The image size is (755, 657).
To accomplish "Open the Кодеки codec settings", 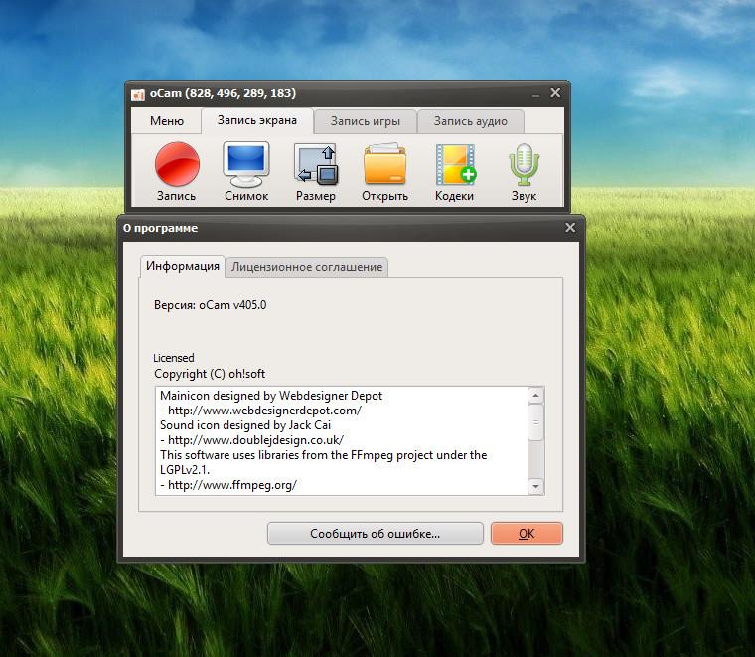I will coord(455,171).
